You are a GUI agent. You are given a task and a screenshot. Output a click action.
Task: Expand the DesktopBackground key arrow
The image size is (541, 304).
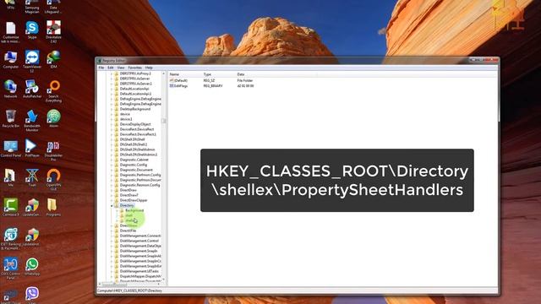tap(112, 109)
